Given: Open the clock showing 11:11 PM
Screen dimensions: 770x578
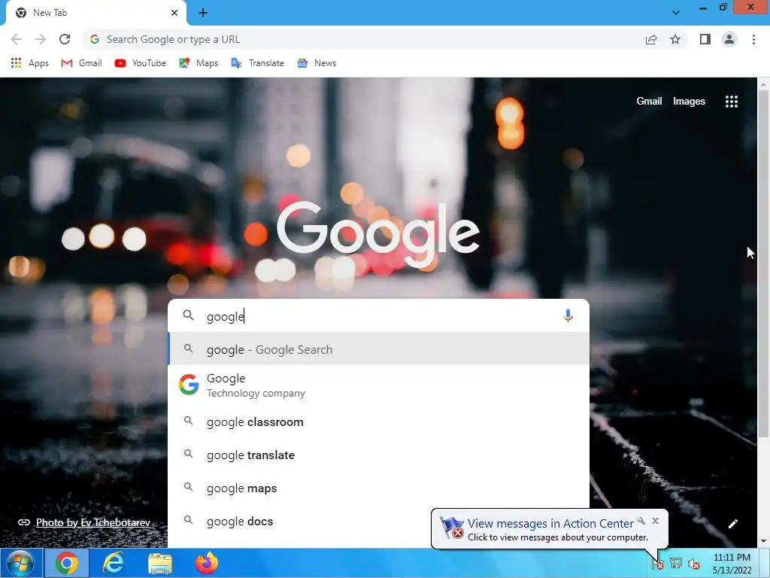Looking at the screenshot, I should pos(732,564).
